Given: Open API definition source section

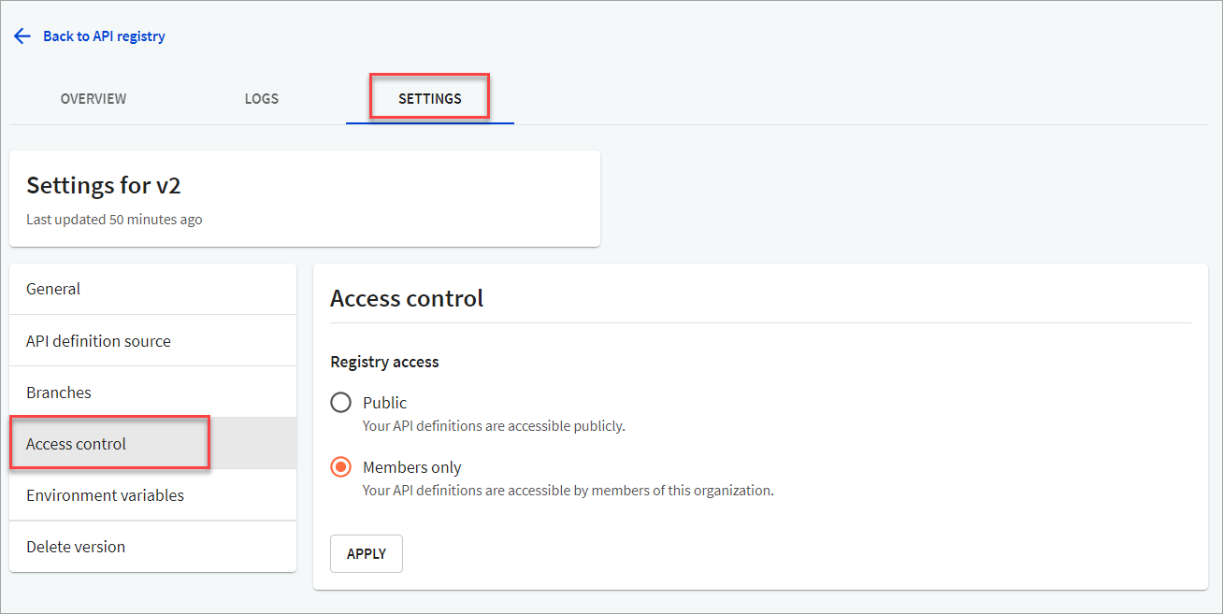Looking at the screenshot, I should coord(152,341).
